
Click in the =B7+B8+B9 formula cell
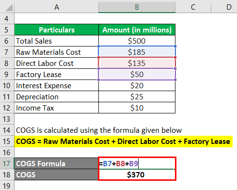coord(137,163)
